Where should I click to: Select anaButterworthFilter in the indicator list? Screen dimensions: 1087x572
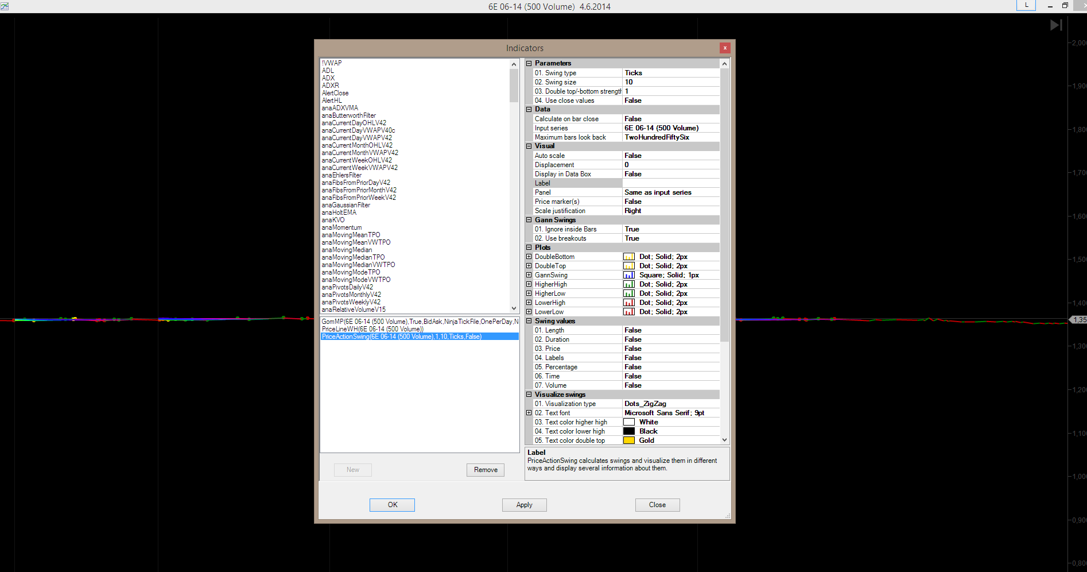tap(349, 115)
